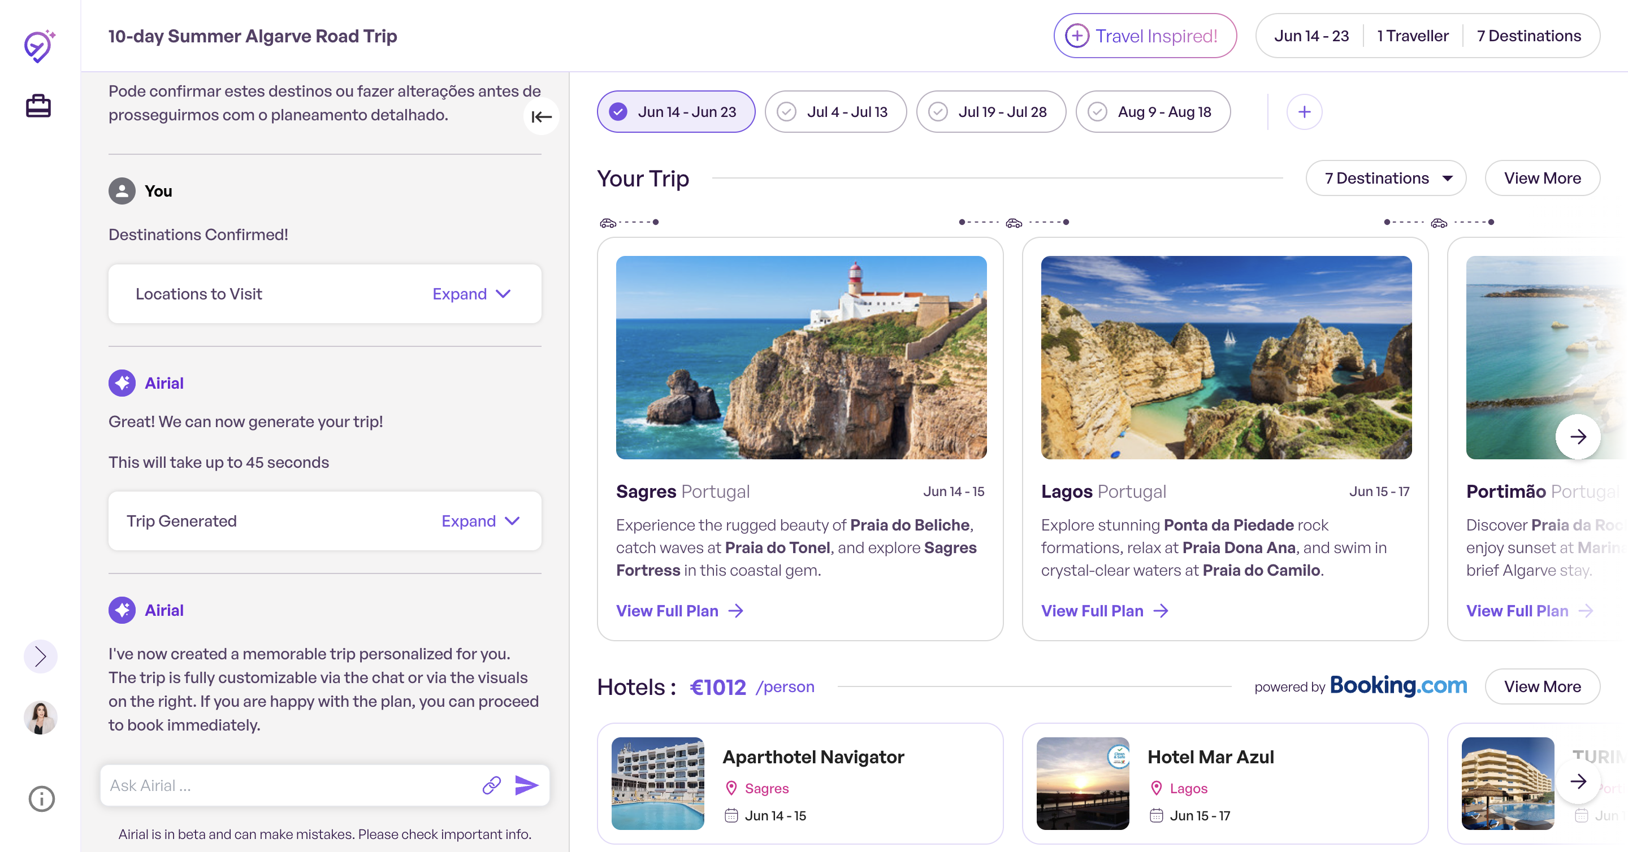Click into the Ask Airial input field
The image size is (1628, 852).
point(291,785)
